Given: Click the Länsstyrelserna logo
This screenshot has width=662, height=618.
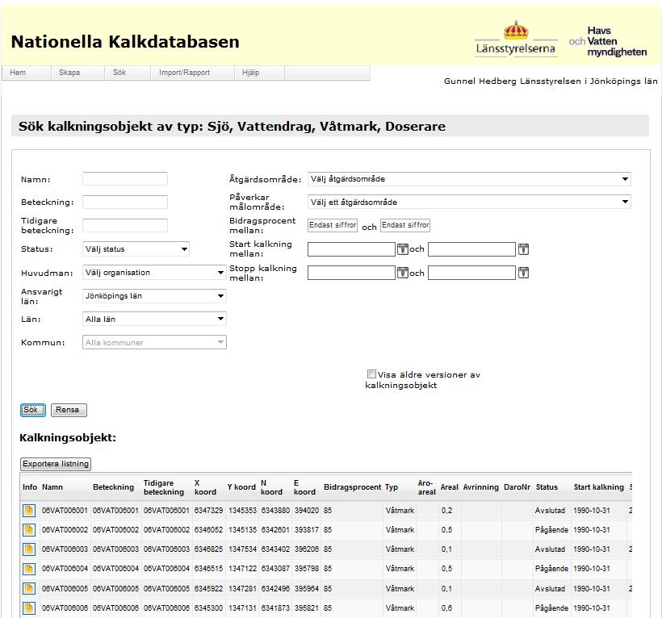Looking at the screenshot, I should (x=516, y=40).
